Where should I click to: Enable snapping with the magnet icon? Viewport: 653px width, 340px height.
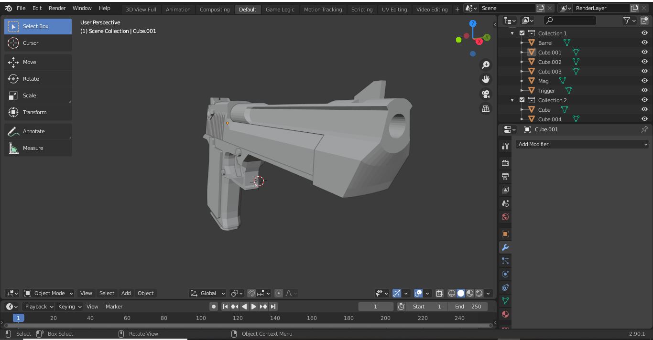click(x=251, y=293)
